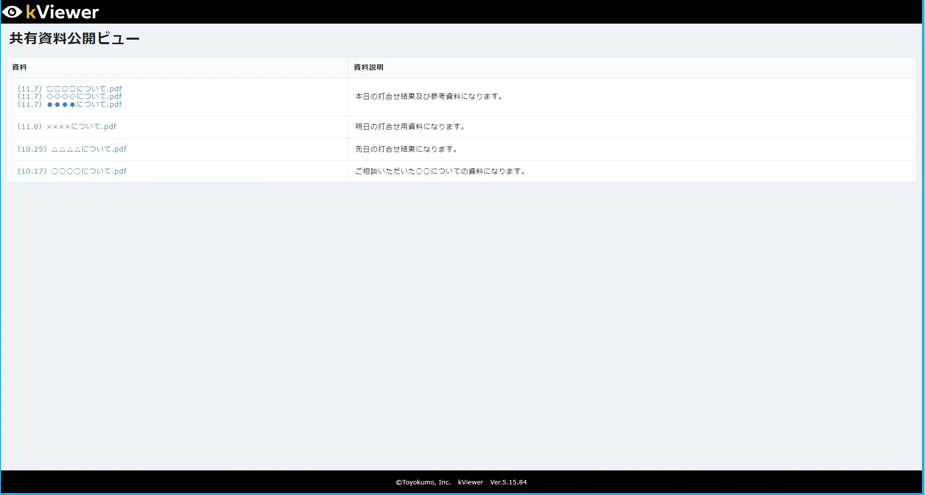Click the ©Toyokumo, Inc. footer text
Viewport: 925px width, 495px height.
point(423,482)
